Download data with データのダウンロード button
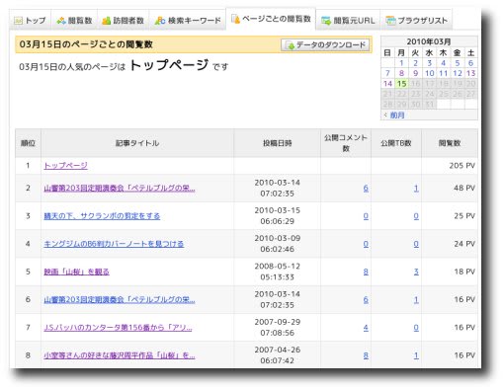504x391 pixels. coord(325,45)
